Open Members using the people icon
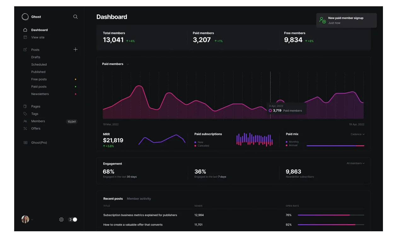The height and width of the screenshot is (236, 405). click(25, 121)
